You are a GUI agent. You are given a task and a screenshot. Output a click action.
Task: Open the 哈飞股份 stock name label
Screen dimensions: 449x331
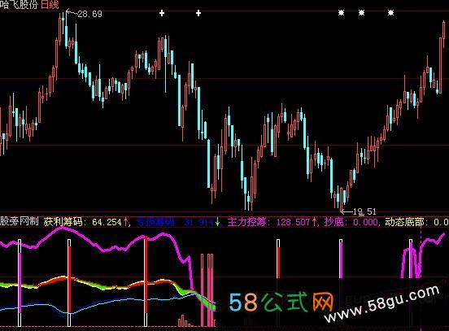point(19,5)
